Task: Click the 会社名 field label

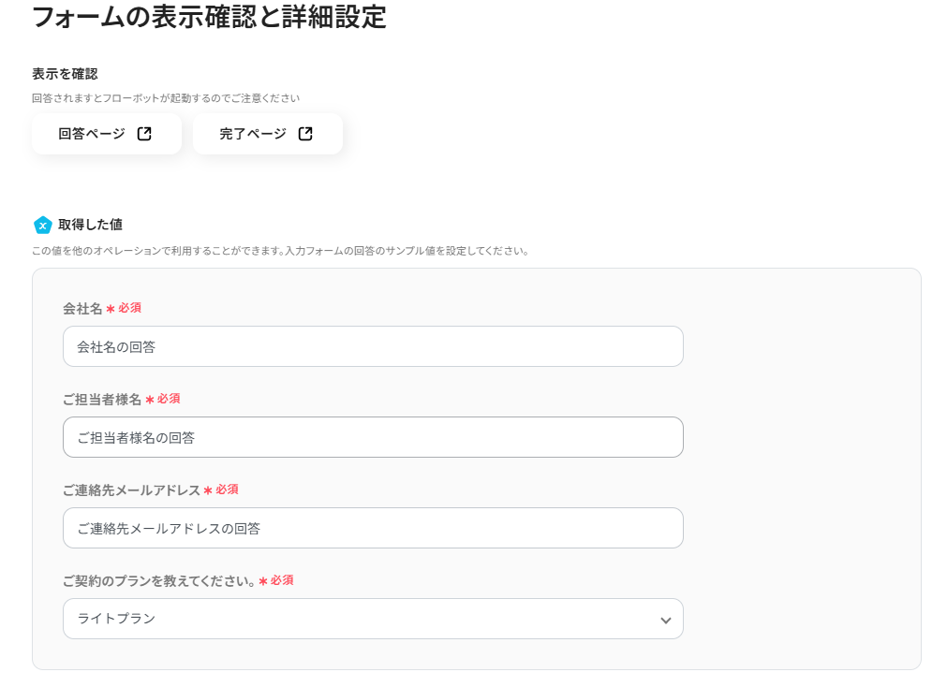Action: [x=82, y=309]
